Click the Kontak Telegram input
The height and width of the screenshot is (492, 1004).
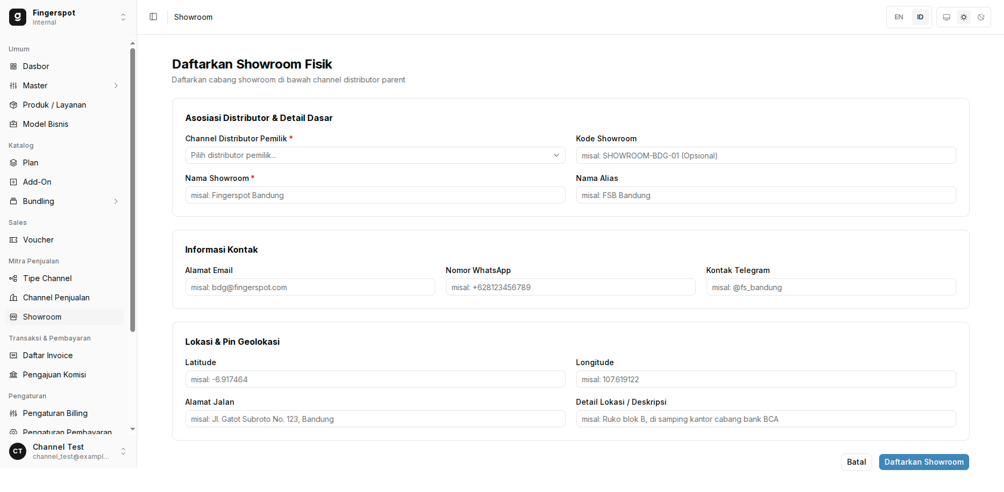831,287
